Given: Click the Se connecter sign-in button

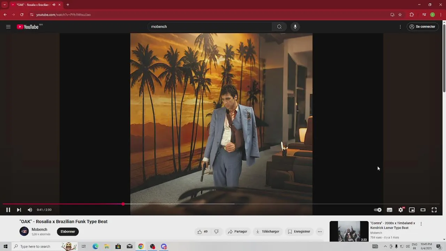Looking at the screenshot, I should click(x=422, y=27).
